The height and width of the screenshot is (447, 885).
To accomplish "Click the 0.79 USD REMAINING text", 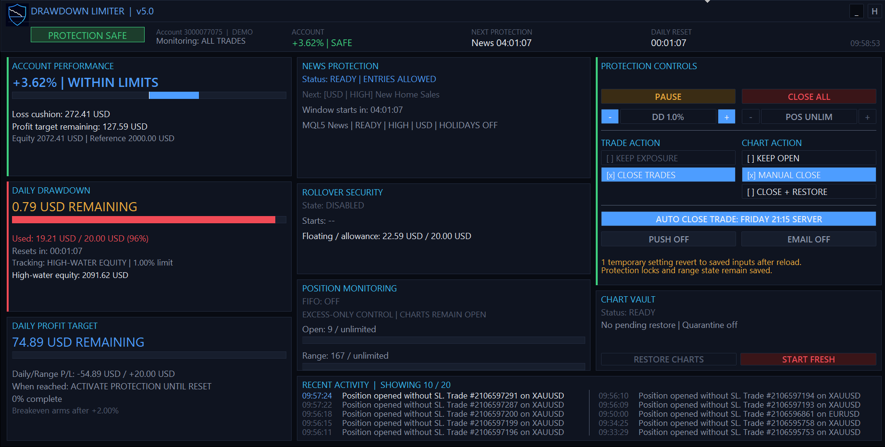I will coord(74,207).
